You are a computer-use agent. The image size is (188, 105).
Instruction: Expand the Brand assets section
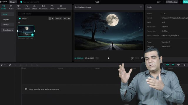pyautogui.click(x=7, y=30)
